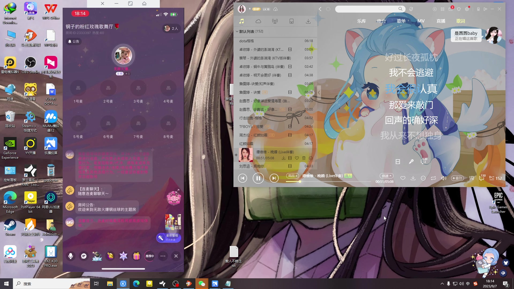Toggle the repeat play mode icon
514x289 pixels.
pos(433,178)
